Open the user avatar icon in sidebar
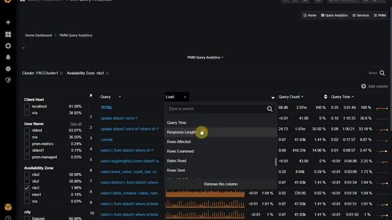The width and height of the screenshot is (392, 220). (8, 207)
